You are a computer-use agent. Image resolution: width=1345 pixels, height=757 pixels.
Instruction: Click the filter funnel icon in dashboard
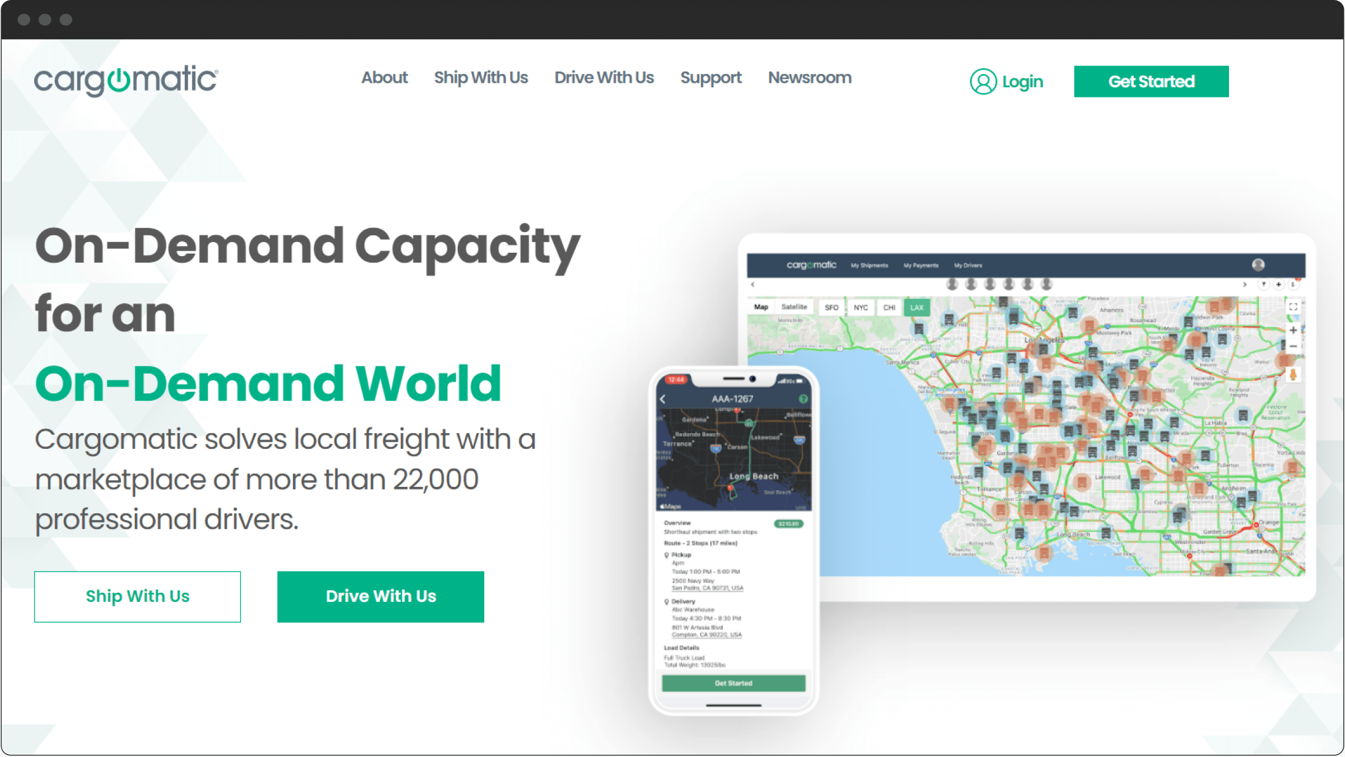[x=1264, y=285]
